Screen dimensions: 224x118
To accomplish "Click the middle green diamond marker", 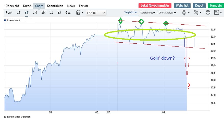I will click(x=141, y=22).
